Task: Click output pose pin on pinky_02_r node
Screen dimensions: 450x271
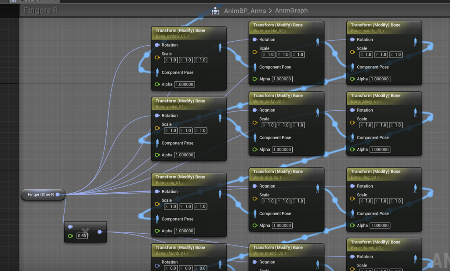Action: [x=318, y=112]
